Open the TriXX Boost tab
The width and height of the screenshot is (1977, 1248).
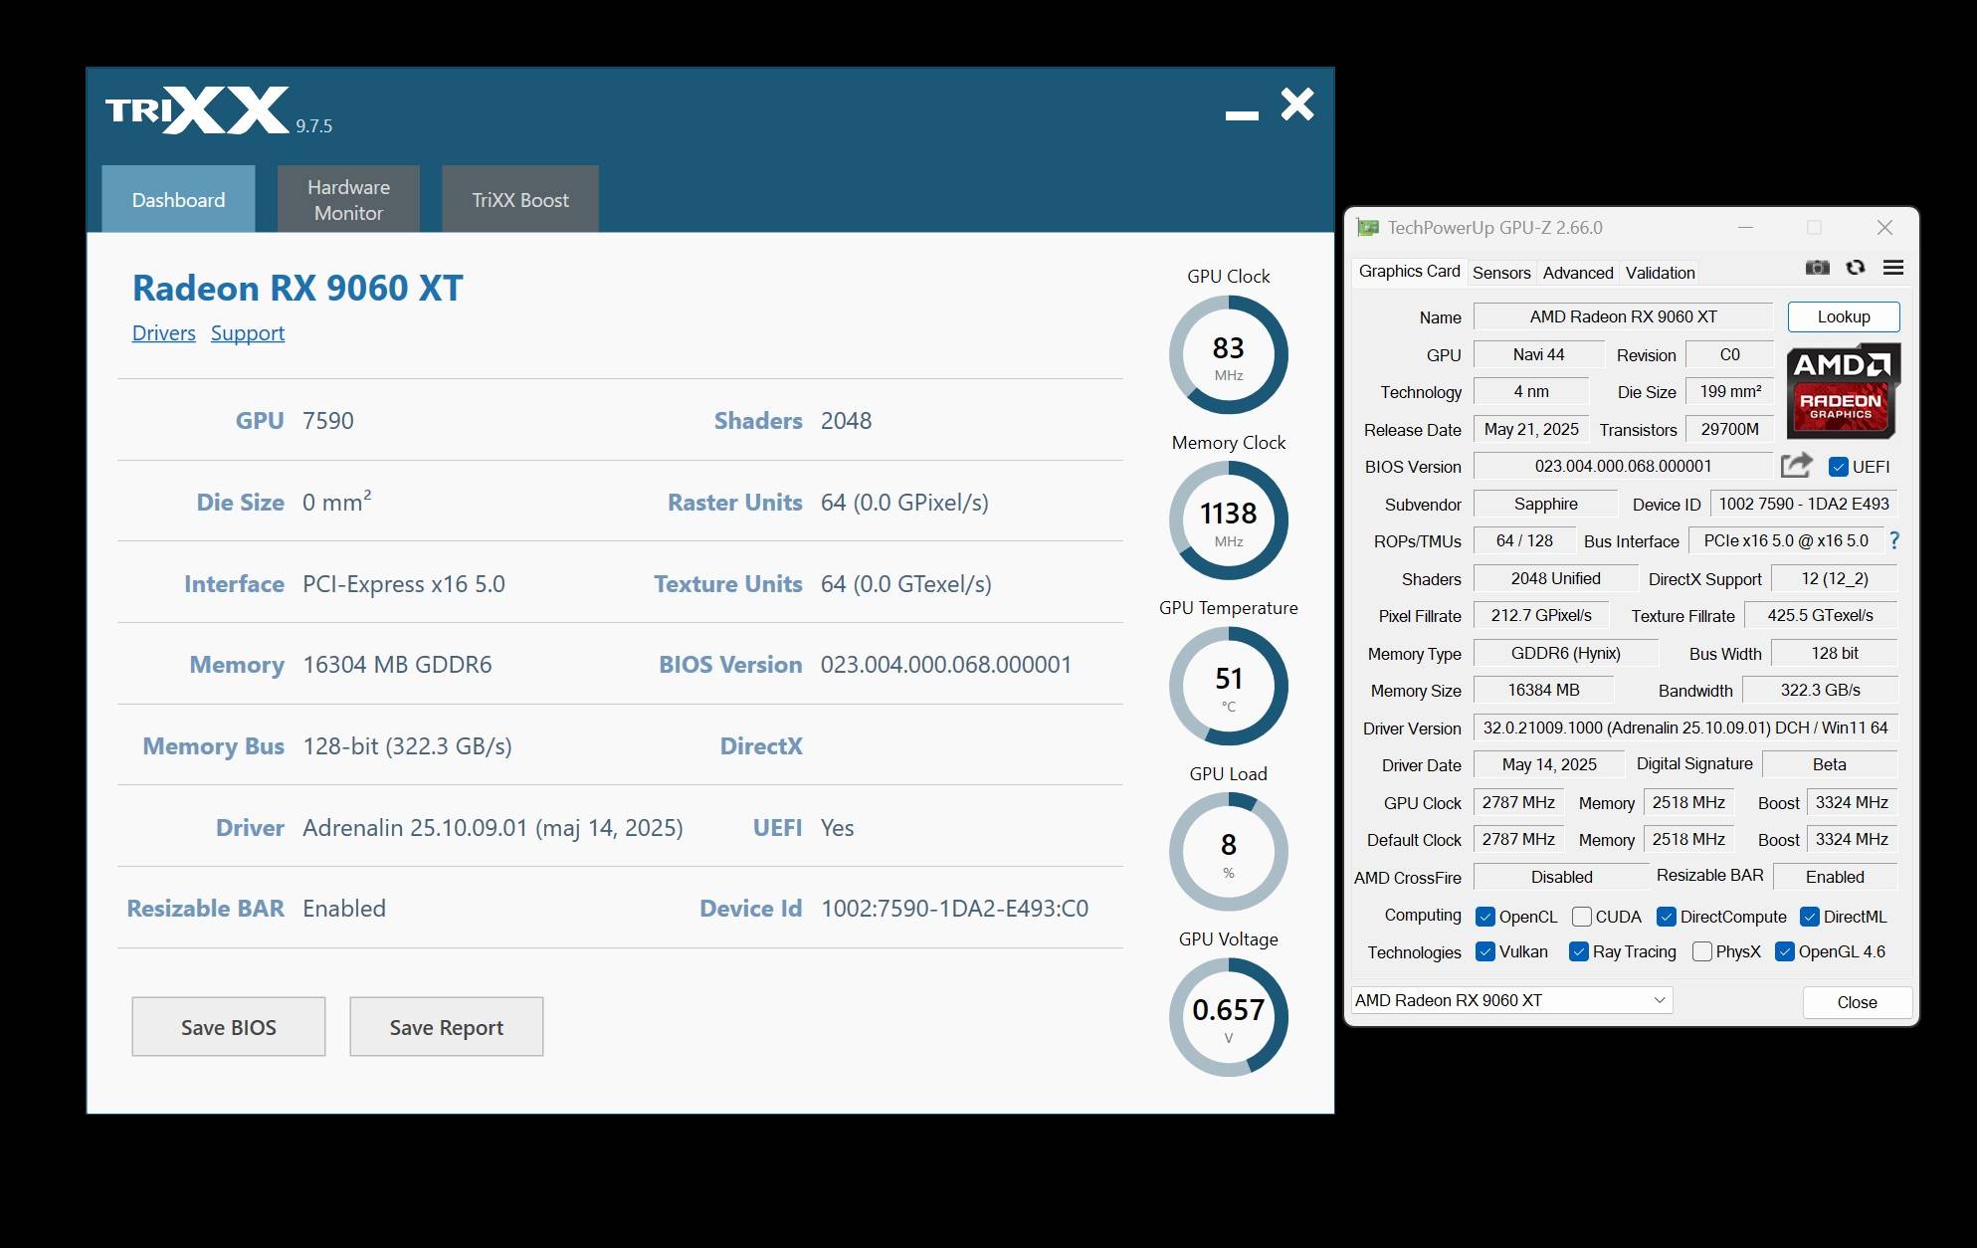click(520, 199)
